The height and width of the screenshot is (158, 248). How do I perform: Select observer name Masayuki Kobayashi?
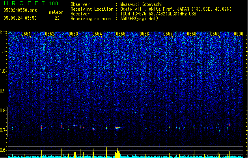click(142, 4)
